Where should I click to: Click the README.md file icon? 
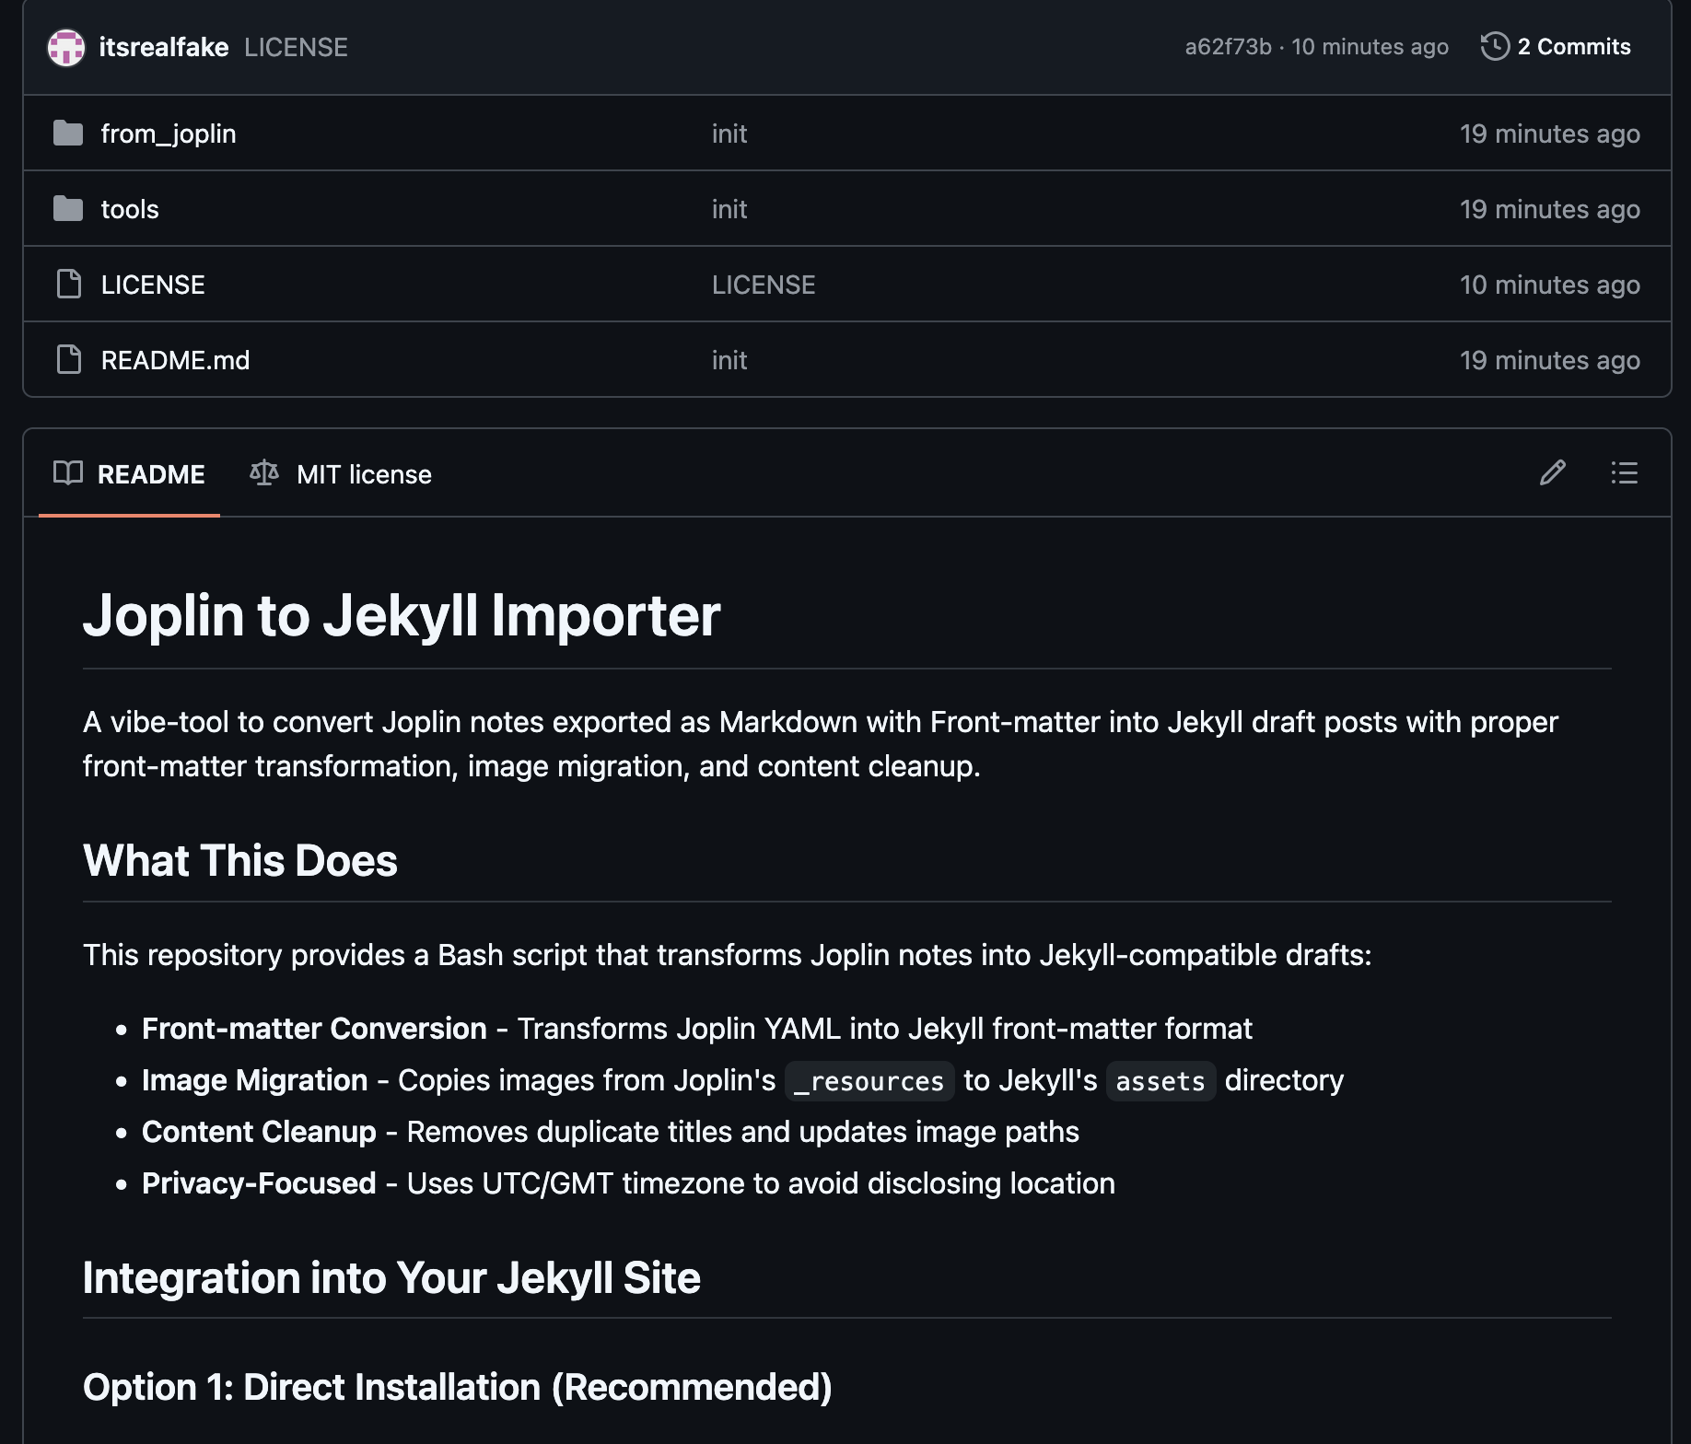[69, 360]
